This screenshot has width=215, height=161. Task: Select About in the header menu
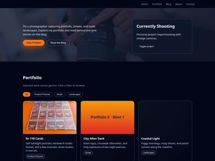[178, 4]
